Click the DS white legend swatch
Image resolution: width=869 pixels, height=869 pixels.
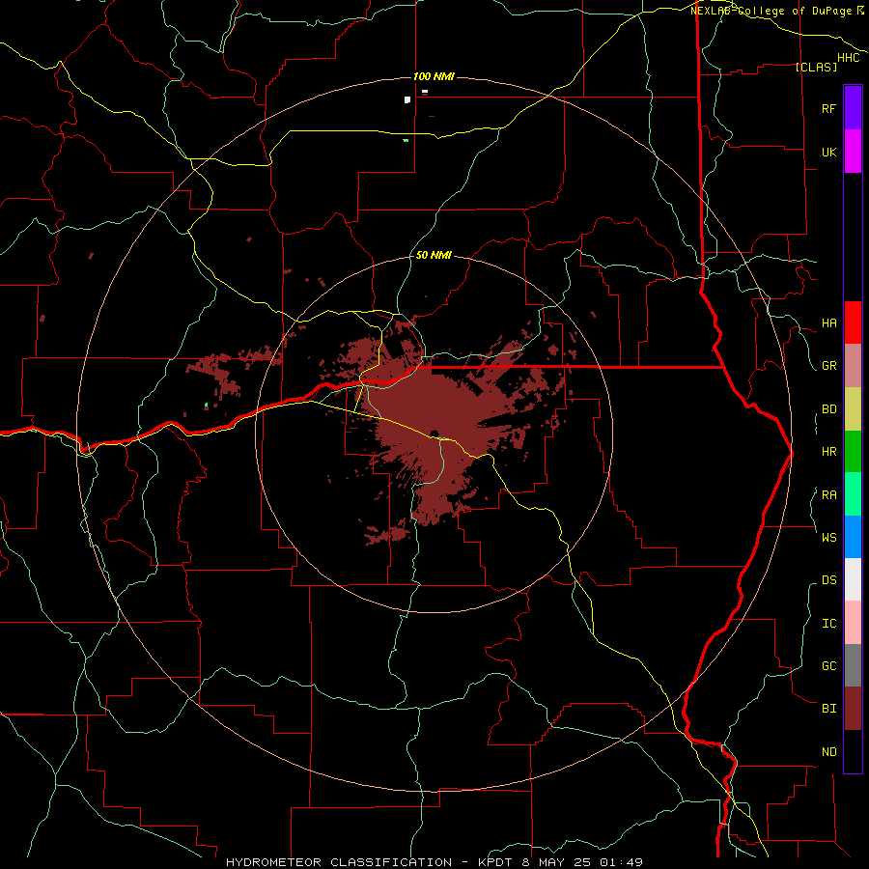coord(853,579)
